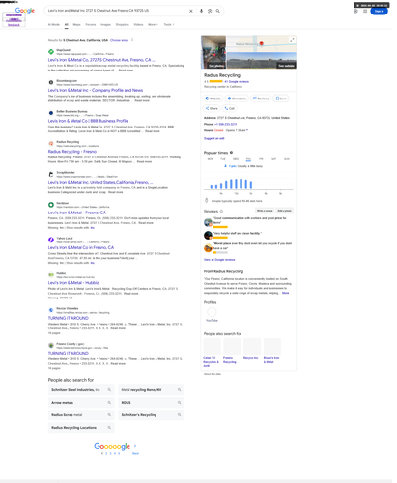
Task: Open the See photos thumbnail
Action: (x=213, y=52)
